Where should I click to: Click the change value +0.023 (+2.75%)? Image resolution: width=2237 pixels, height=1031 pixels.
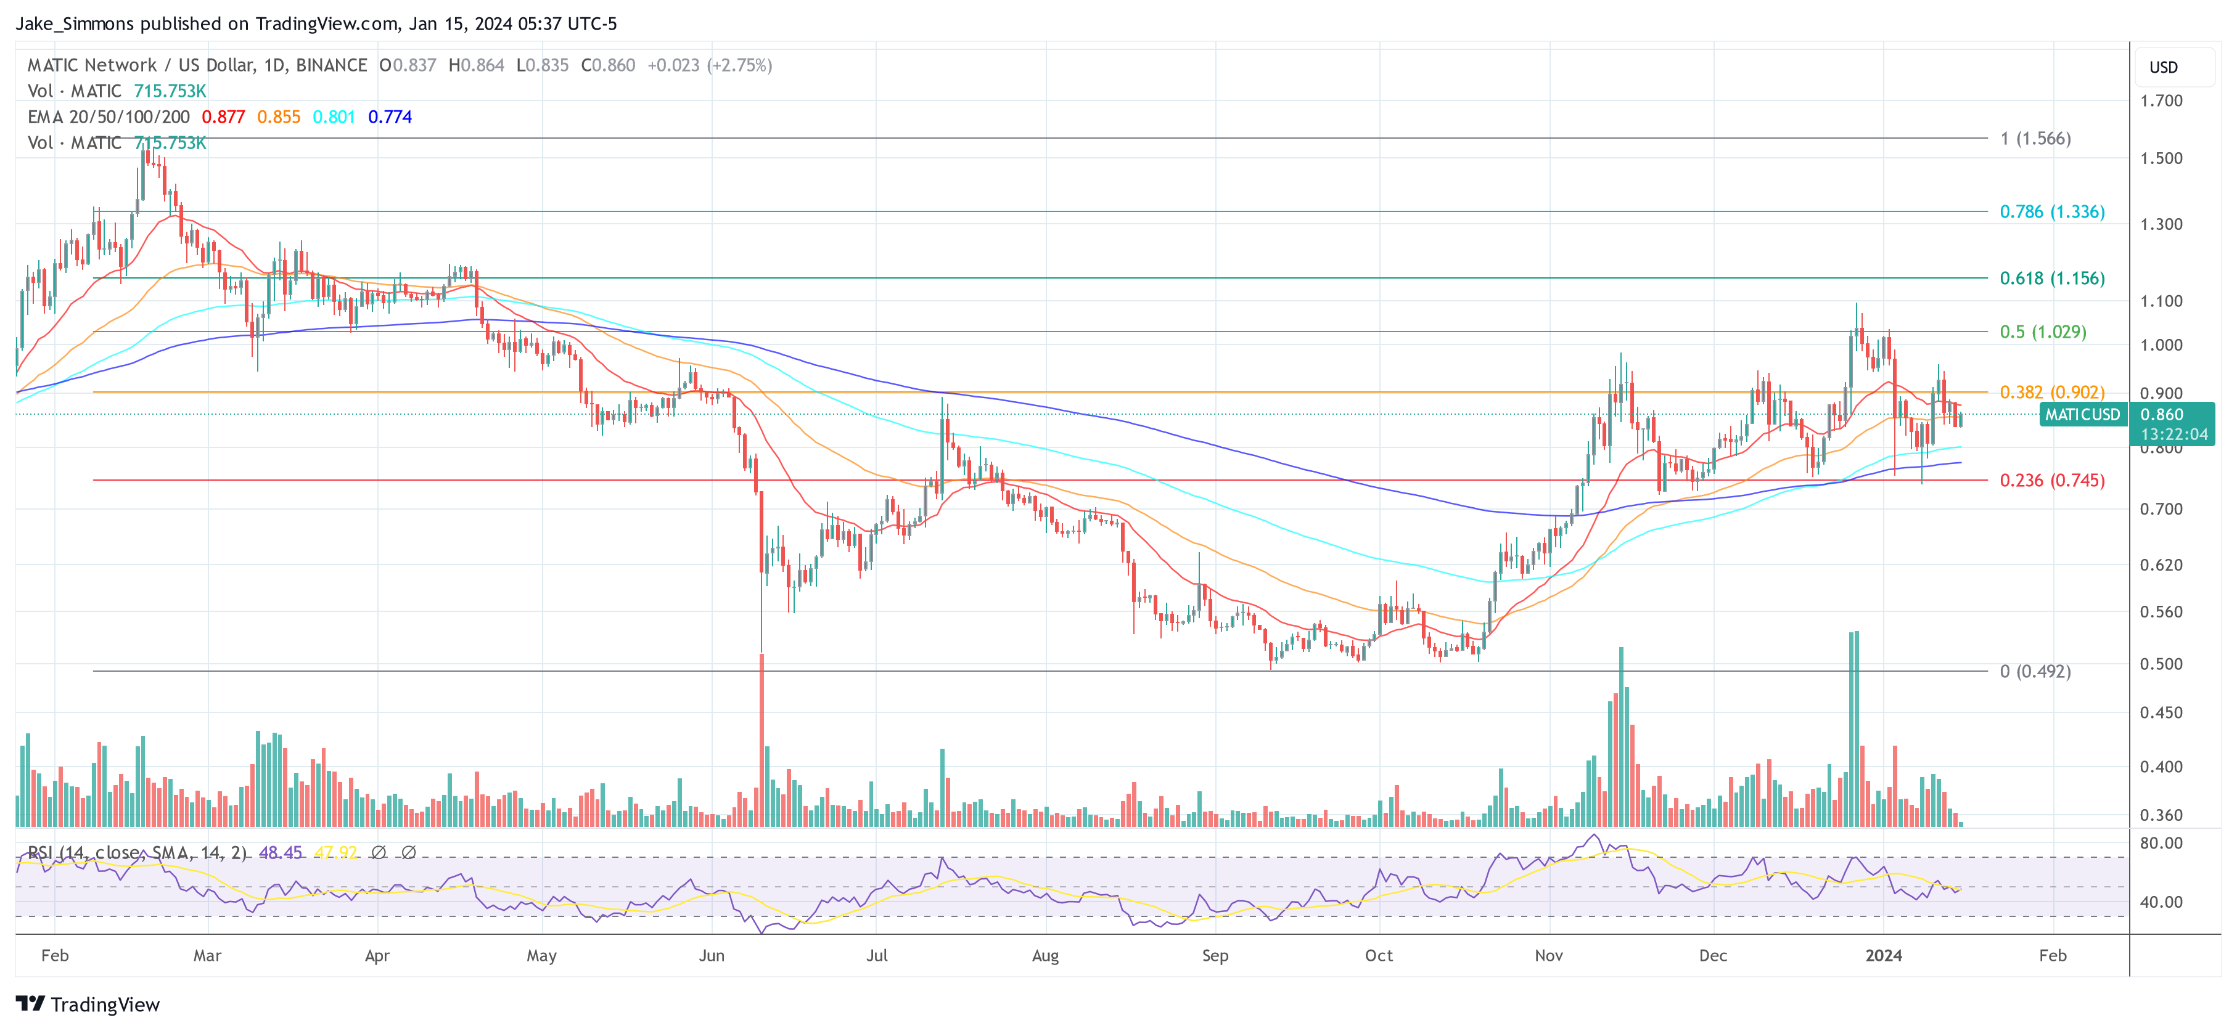[710, 65]
